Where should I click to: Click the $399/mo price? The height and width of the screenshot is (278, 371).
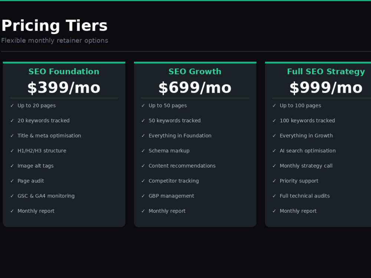(x=64, y=88)
